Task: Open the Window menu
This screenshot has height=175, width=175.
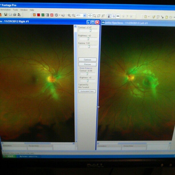Action: pyautogui.click(x=24, y=10)
